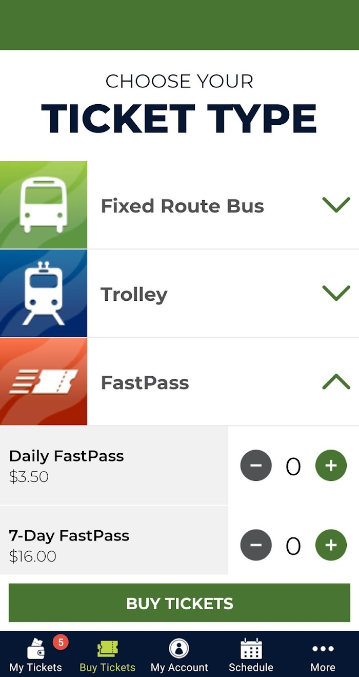Screen dimensions: 359x677
Task: Tap the red 5 notification badge
Action: tap(61, 642)
